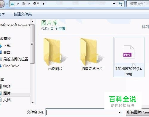This screenshot has height=117, width=149.
Task: Click the 1514097040(1).png file name
Action: coord(129,71)
